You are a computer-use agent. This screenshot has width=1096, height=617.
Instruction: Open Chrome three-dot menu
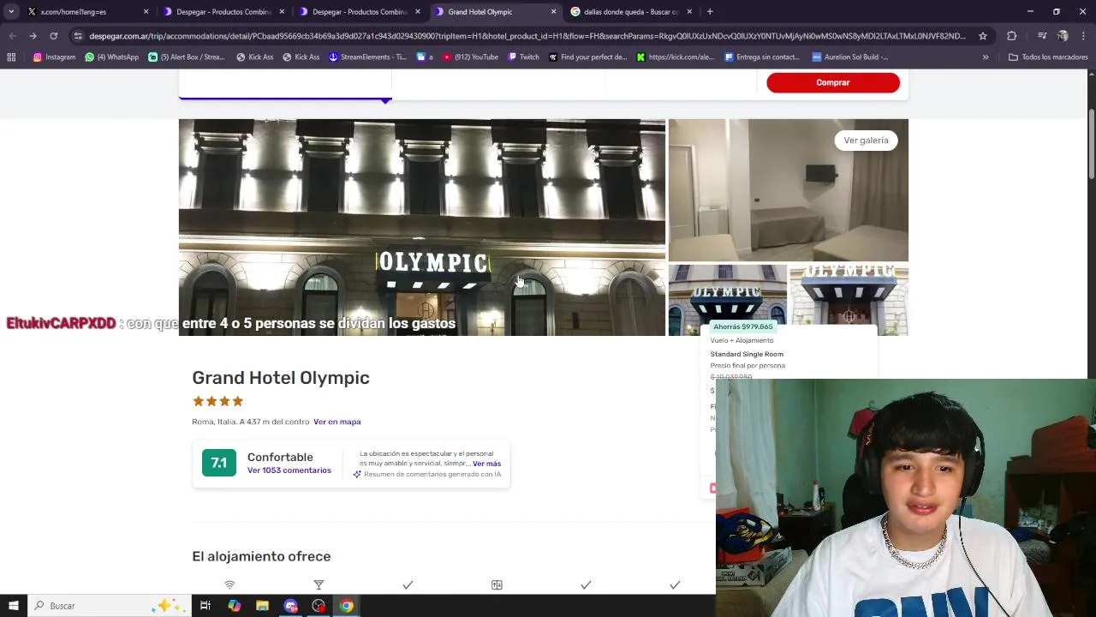[x=1083, y=36]
